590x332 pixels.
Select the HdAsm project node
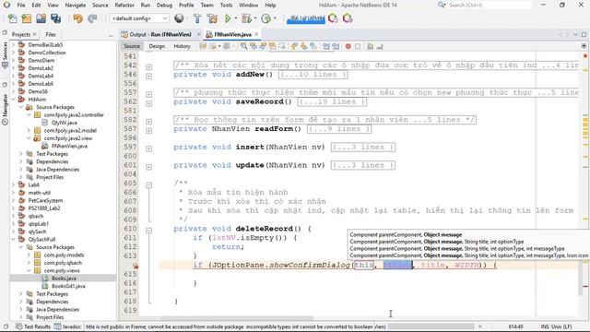point(37,100)
